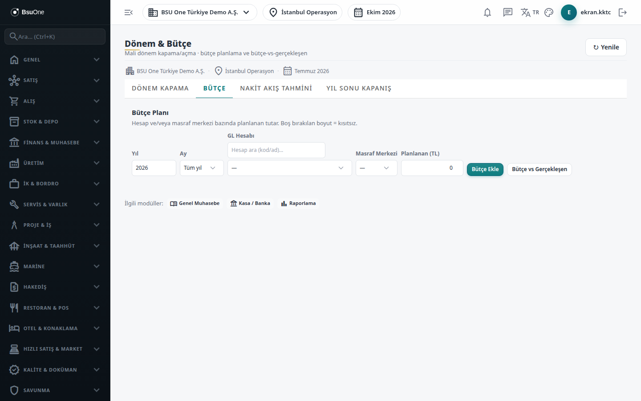Image resolution: width=641 pixels, height=401 pixels.
Task: Open the Nakit Akış Tahmini tab
Action: pyautogui.click(x=276, y=88)
